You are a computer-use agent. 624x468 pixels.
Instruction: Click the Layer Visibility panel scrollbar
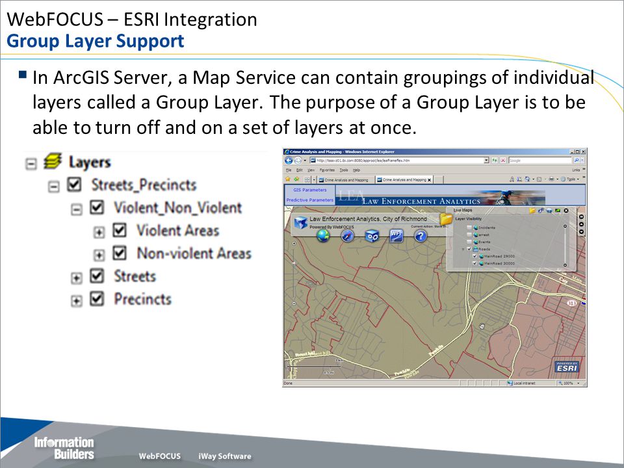pyautogui.click(x=565, y=246)
